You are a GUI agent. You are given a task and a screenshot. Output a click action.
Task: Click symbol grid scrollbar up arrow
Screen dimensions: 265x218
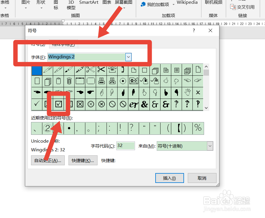[x=206, y=67]
